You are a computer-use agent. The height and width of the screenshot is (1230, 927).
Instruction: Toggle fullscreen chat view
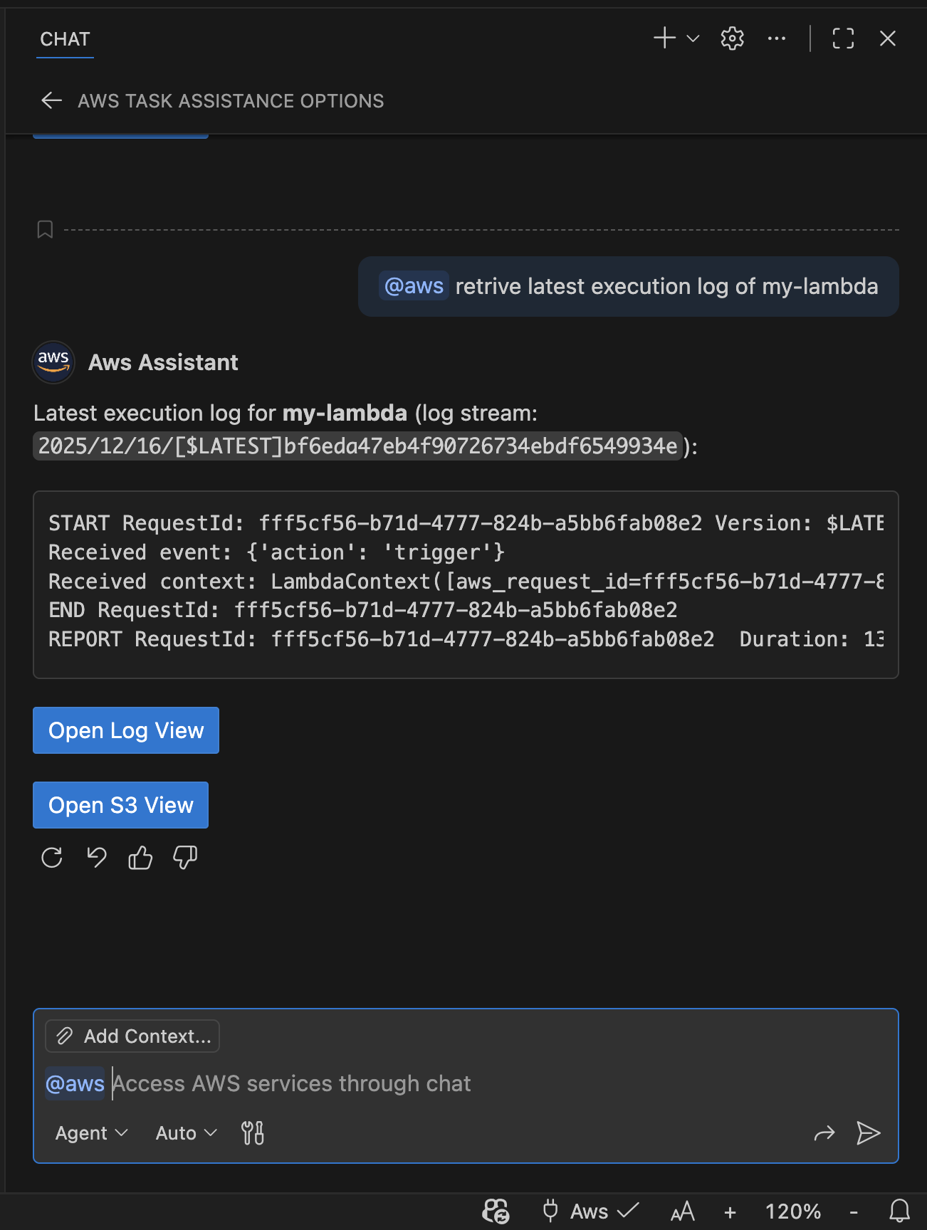pyautogui.click(x=842, y=38)
